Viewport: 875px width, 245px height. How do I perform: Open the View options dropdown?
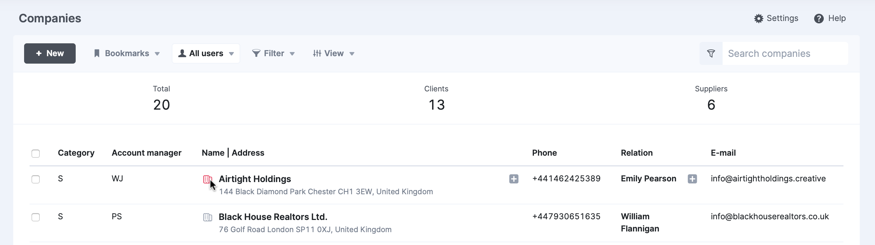[x=333, y=53]
